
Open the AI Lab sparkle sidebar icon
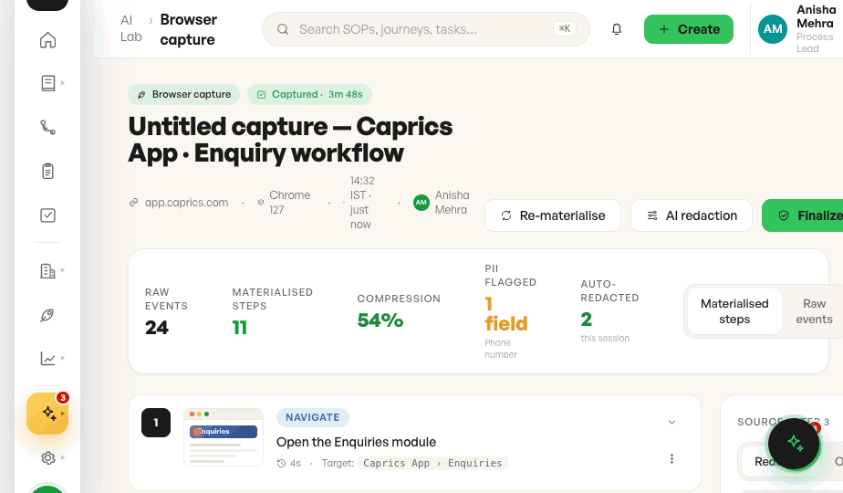(47, 413)
